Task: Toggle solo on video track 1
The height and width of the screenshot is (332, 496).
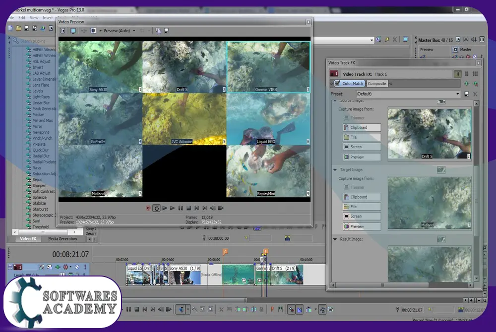Action: (85, 267)
